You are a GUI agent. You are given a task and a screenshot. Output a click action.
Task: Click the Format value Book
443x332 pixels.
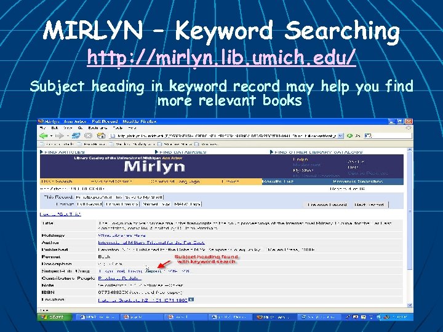click(104, 256)
